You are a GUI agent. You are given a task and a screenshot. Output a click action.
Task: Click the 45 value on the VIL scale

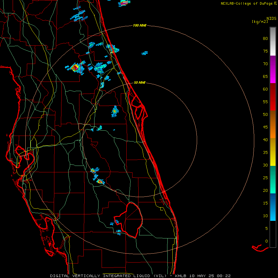(265, 127)
